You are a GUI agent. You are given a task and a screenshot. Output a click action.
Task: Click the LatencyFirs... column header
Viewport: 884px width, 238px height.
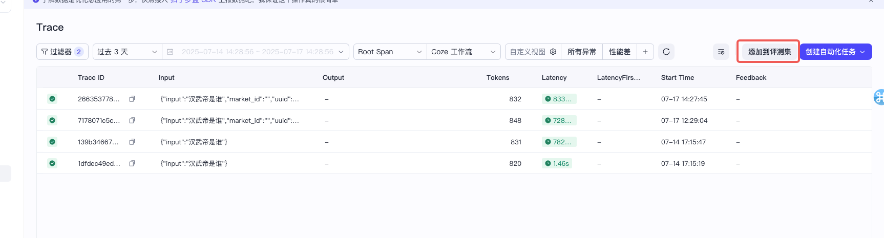[x=619, y=77]
